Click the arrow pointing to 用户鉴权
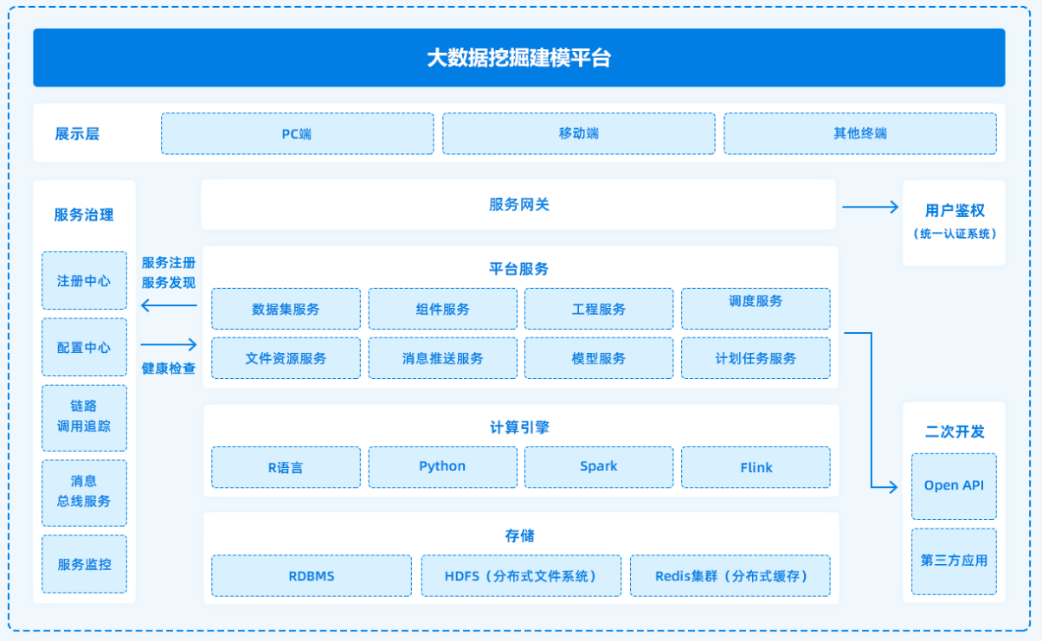The width and height of the screenshot is (1042, 641). click(870, 207)
